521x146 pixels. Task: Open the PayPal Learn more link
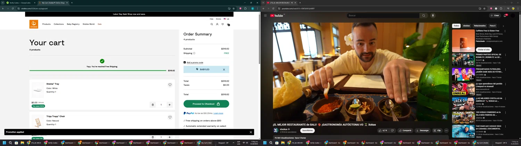pyautogui.click(x=218, y=113)
